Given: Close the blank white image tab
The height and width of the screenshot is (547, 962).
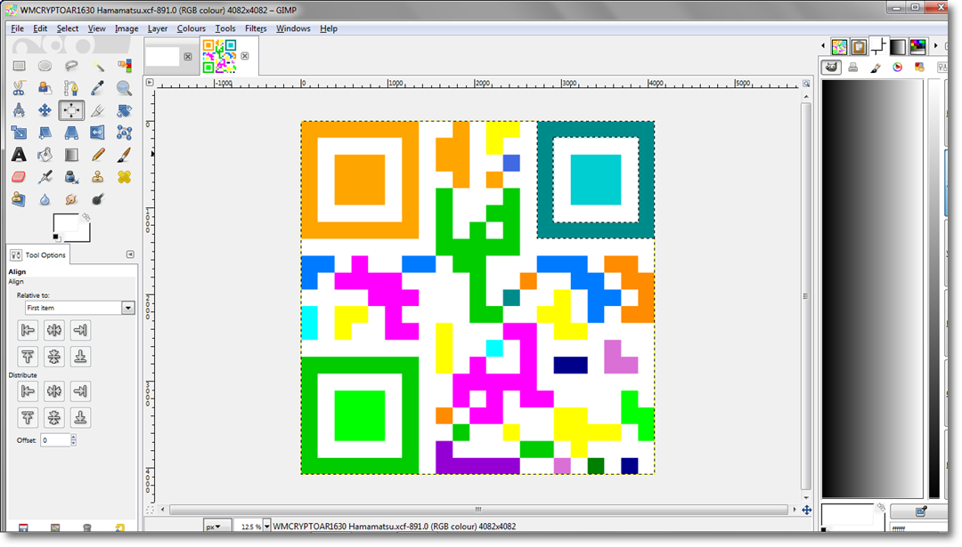Looking at the screenshot, I should (188, 56).
